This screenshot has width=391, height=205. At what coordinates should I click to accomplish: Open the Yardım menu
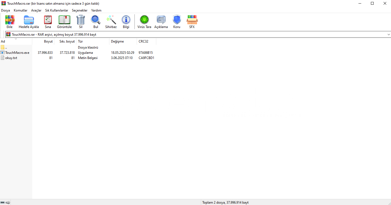pyautogui.click(x=96, y=10)
